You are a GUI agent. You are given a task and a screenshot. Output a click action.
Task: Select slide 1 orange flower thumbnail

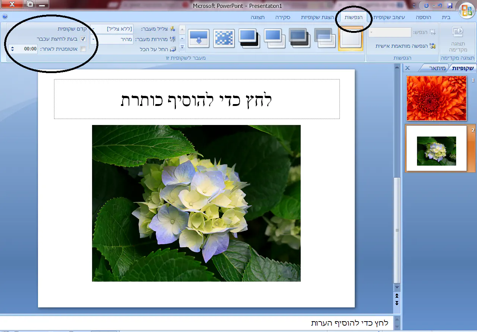436,98
